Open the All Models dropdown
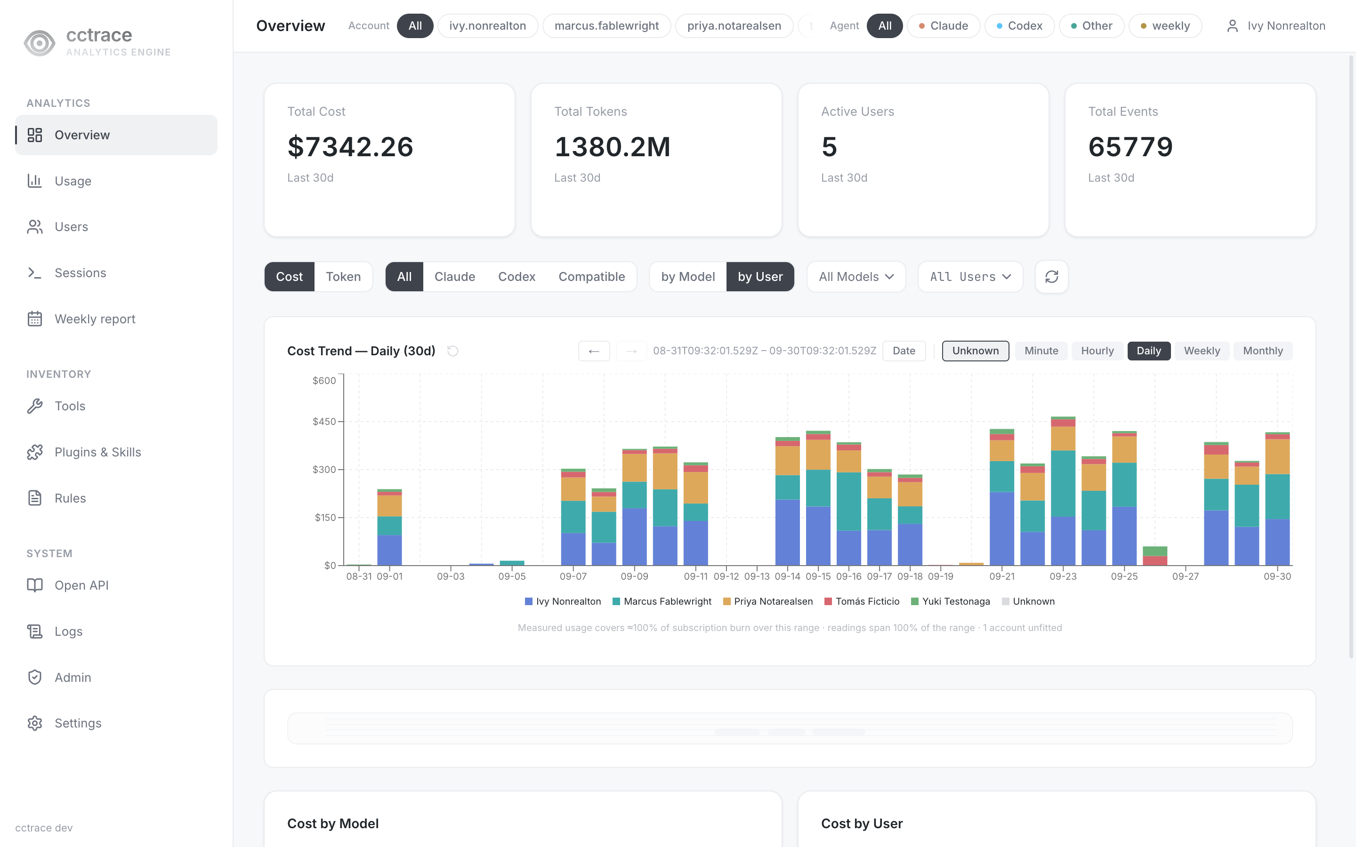The image size is (1356, 847). pos(856,277)
